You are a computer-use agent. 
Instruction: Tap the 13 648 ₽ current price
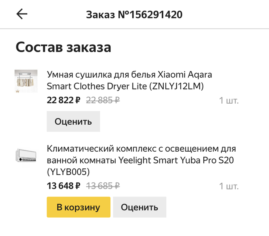click(63, 186)
